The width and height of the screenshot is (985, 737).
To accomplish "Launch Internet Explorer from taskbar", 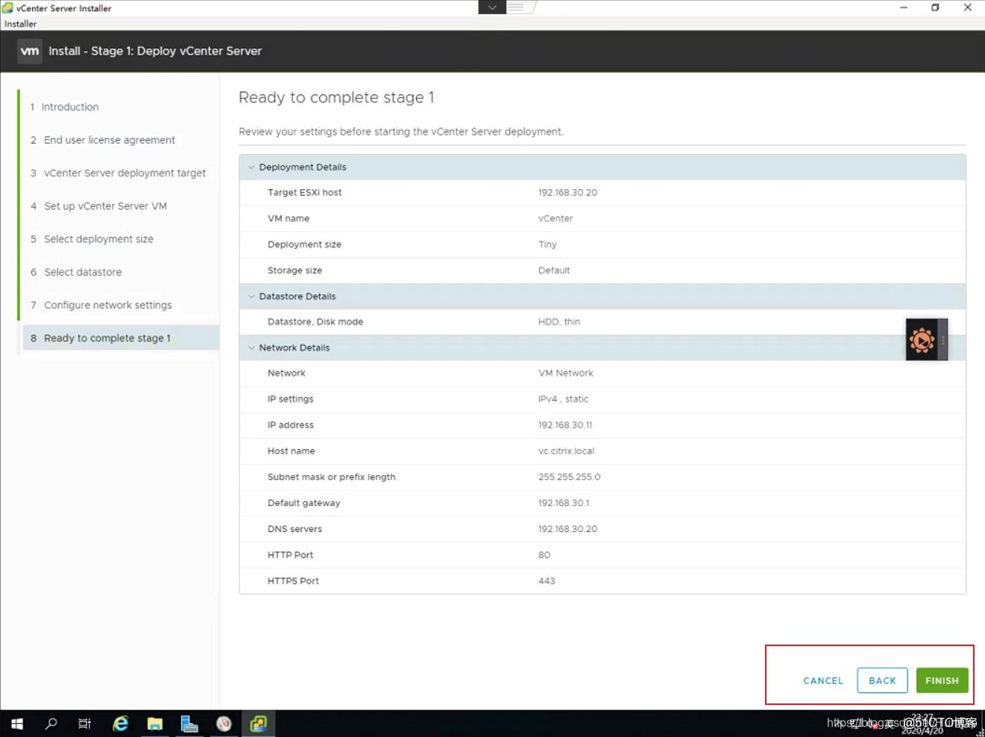I will pos(120,724).
